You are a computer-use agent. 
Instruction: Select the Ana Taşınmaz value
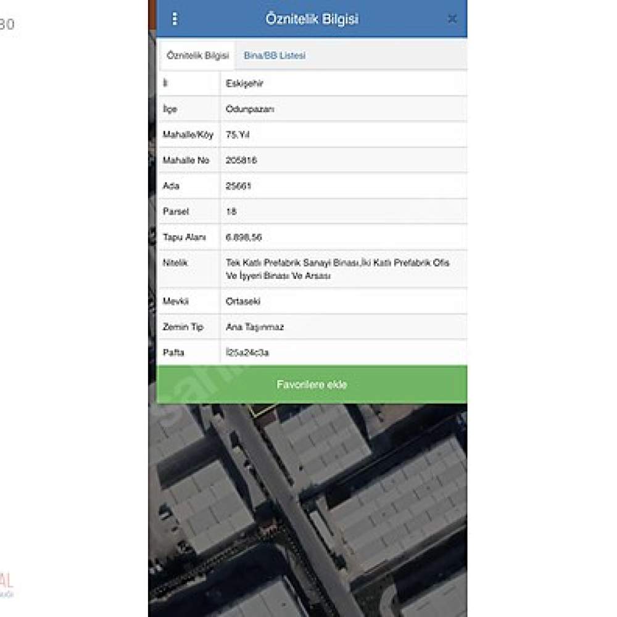click(255, 327)
